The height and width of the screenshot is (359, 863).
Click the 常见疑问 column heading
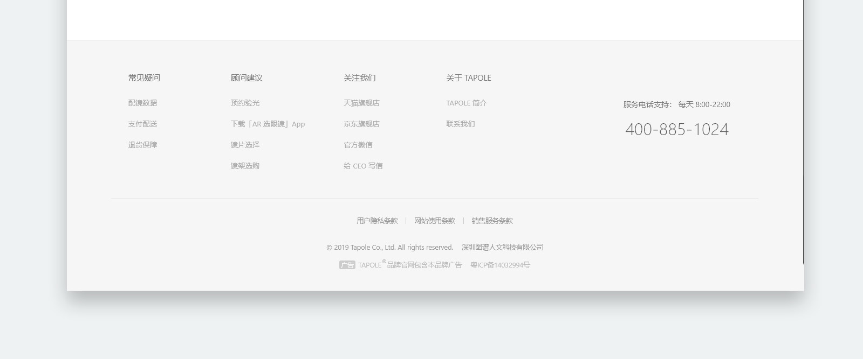coord(144,78)
